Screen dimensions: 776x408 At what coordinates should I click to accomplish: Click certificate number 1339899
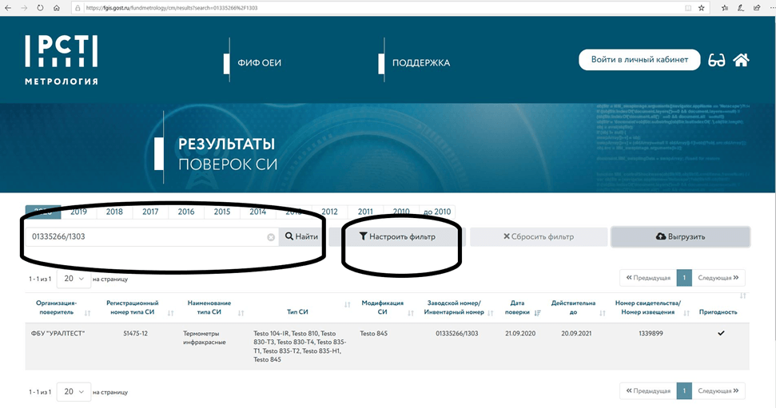(x=651, y=333)
